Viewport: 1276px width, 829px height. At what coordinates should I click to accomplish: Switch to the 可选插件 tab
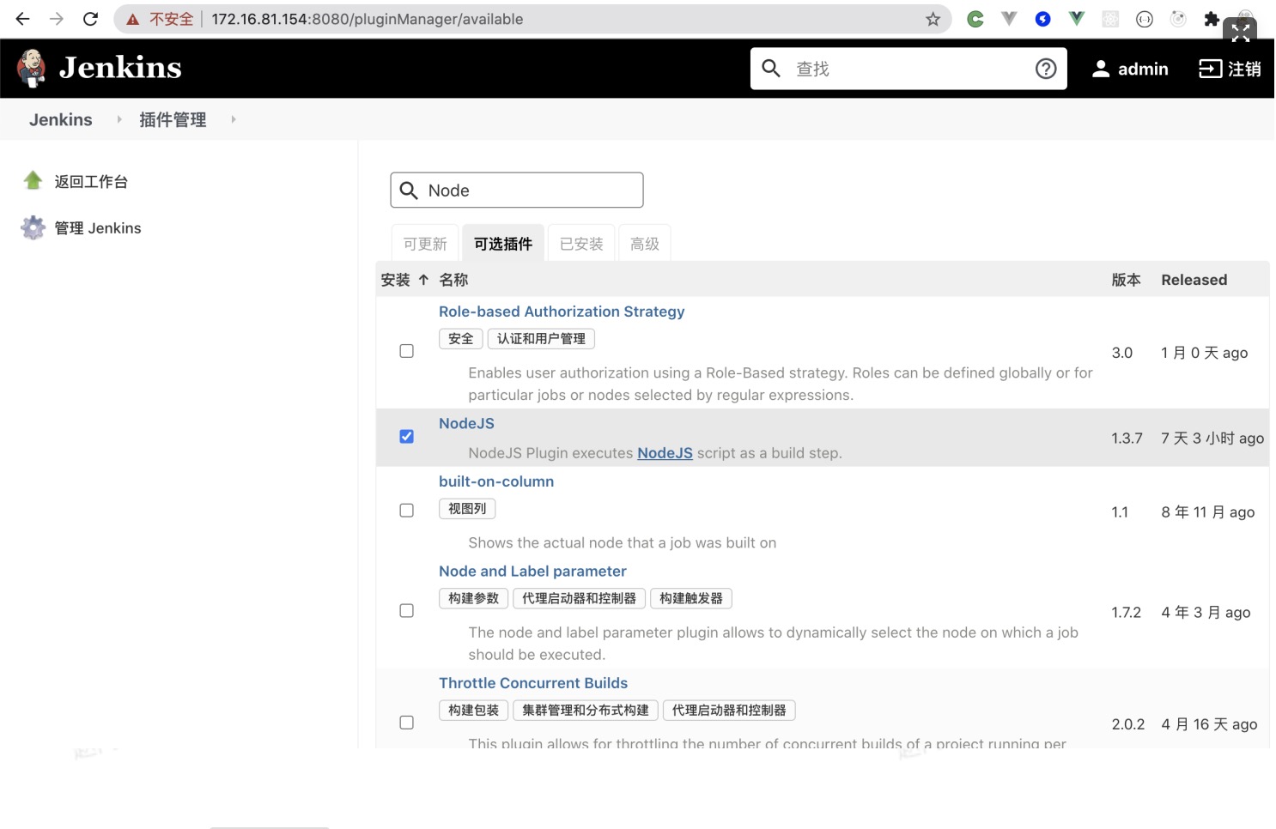pyautogui.click(x=503, y=244)
